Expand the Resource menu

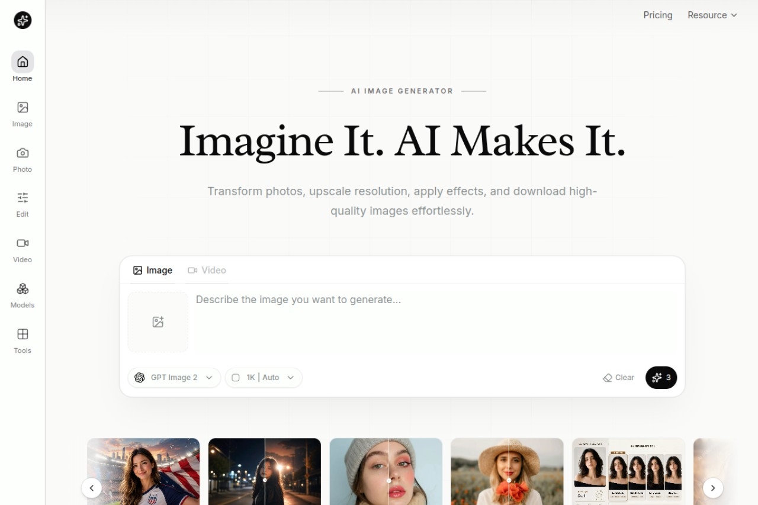click(x=712, y=15)
